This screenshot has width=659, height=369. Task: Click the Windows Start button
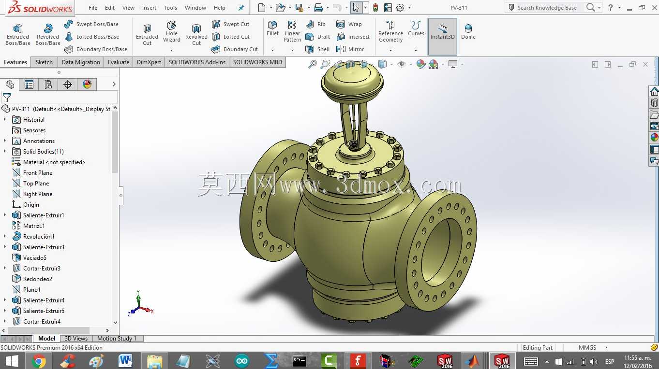click(12, 361)
